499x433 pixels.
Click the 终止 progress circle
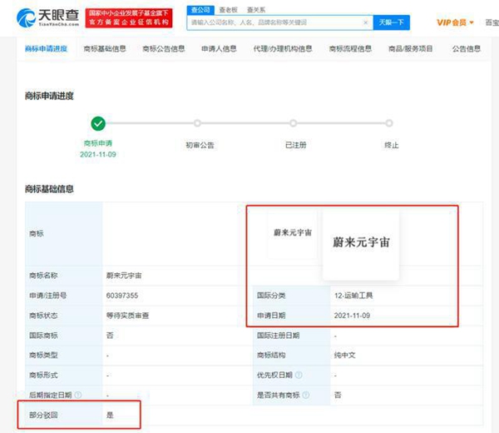pyautogui.click(x=389, y=123)
